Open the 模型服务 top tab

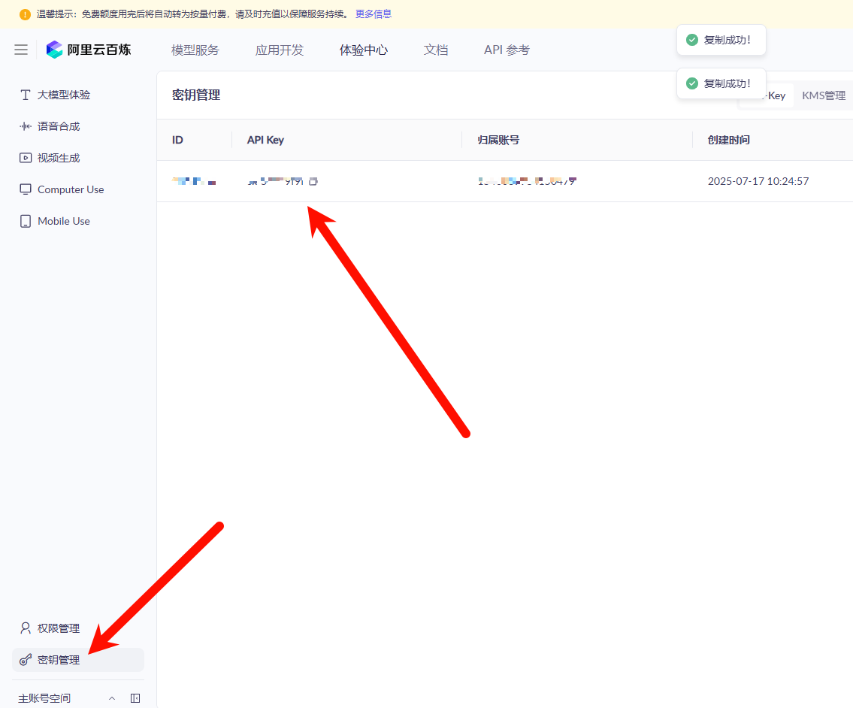coord(195,50)
